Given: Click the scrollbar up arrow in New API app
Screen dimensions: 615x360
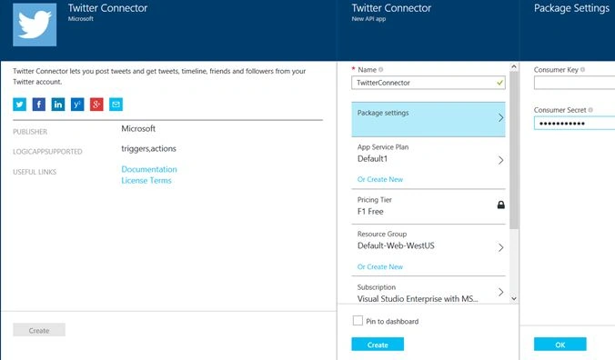Looking at the screenshot, I should tap(514, 67).
